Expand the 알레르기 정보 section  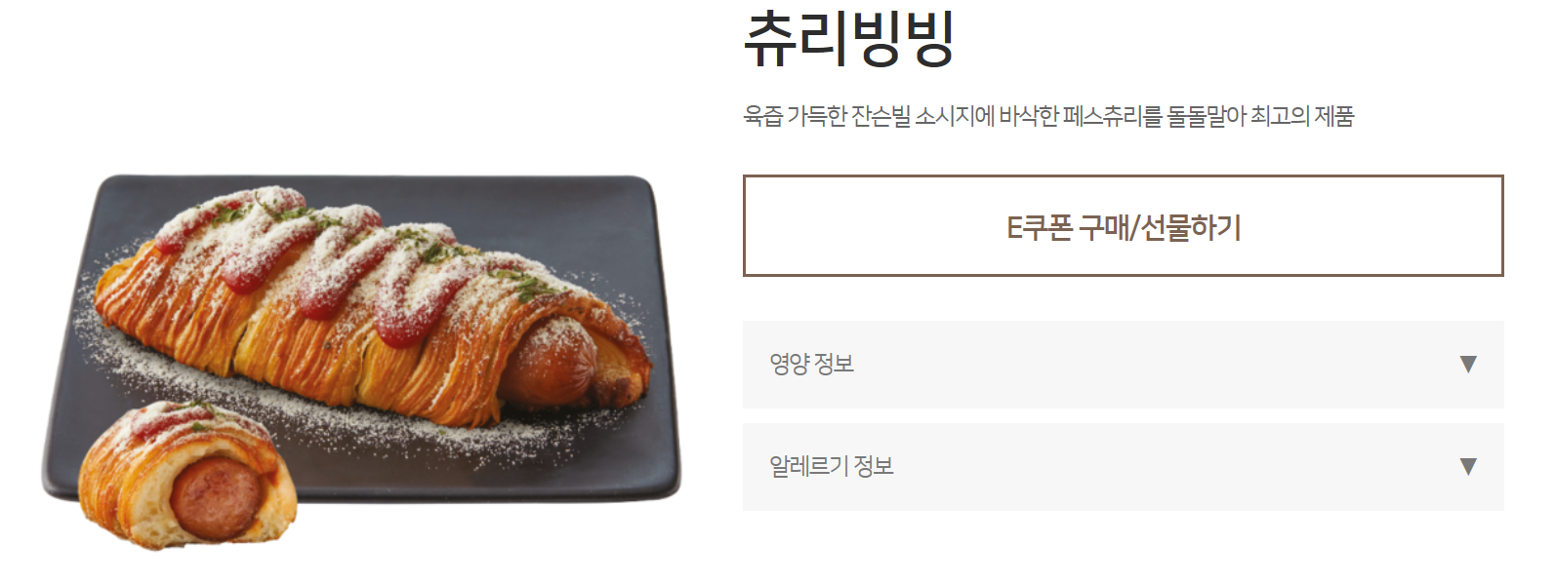pyautogui.click(x=1123, y=467)
